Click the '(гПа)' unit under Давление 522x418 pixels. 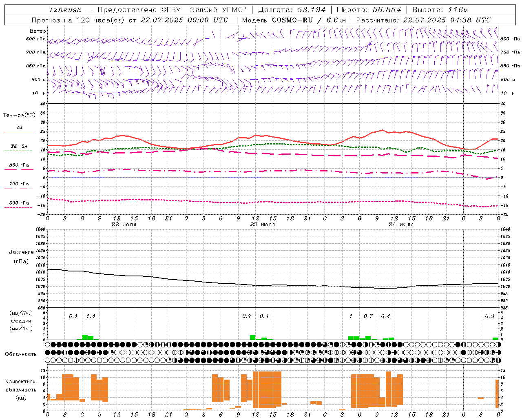pyautogui.click(x=21, y=261)
